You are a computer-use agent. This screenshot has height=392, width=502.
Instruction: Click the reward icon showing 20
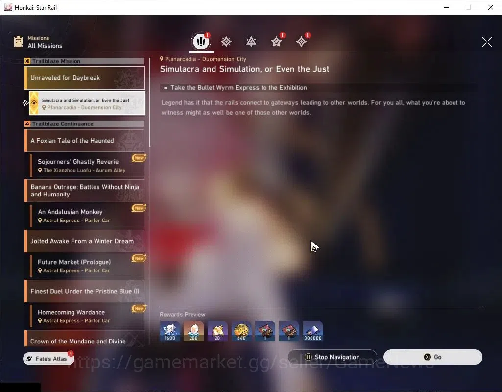tap(217, 331)
